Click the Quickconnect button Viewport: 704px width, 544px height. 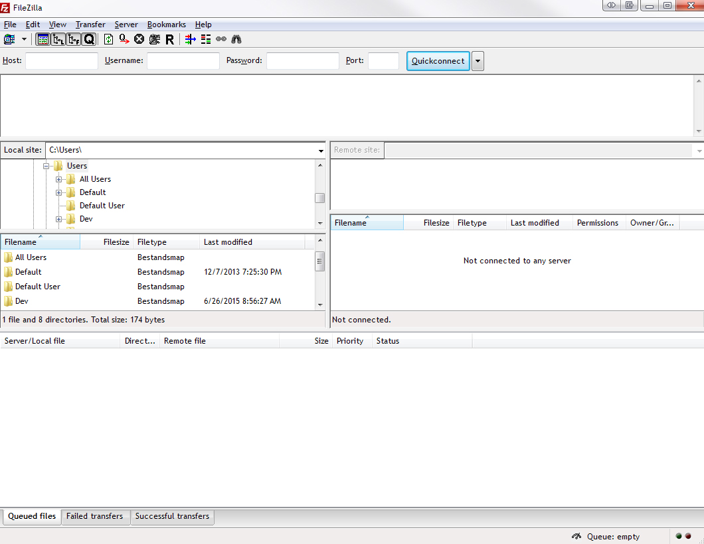pyautogui.click(x=438, y=61)
